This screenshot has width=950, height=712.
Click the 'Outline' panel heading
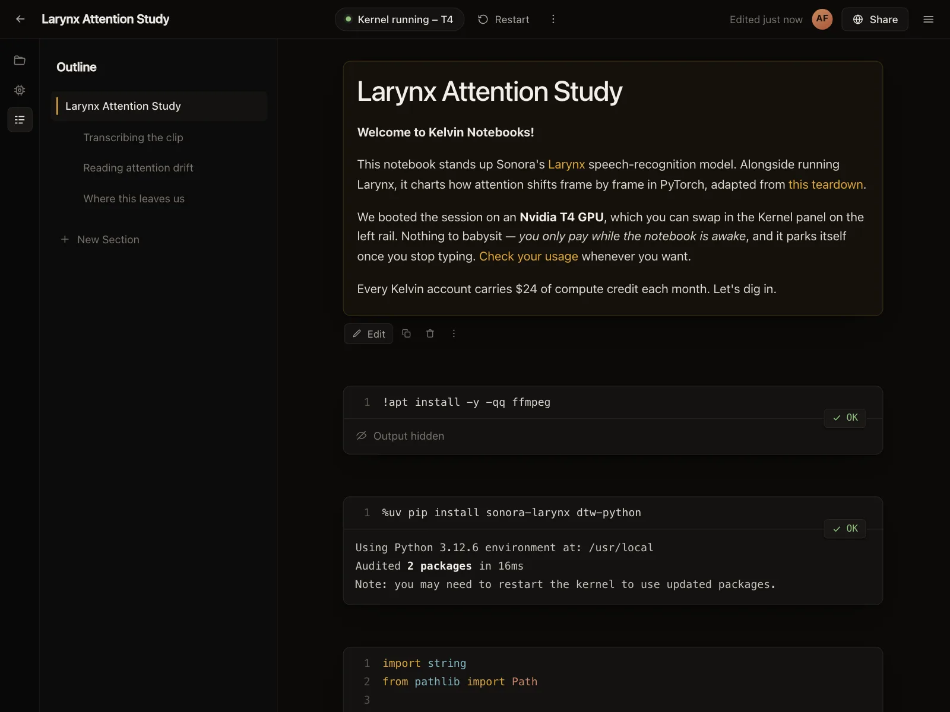(x=77, y=67)
